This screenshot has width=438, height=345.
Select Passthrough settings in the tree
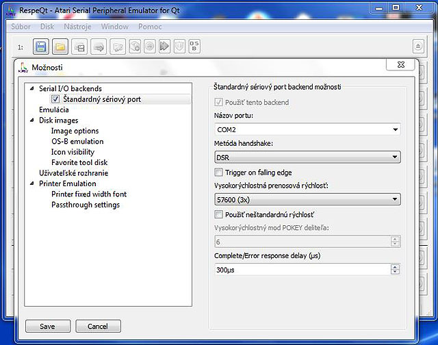[x=86, y=205]
